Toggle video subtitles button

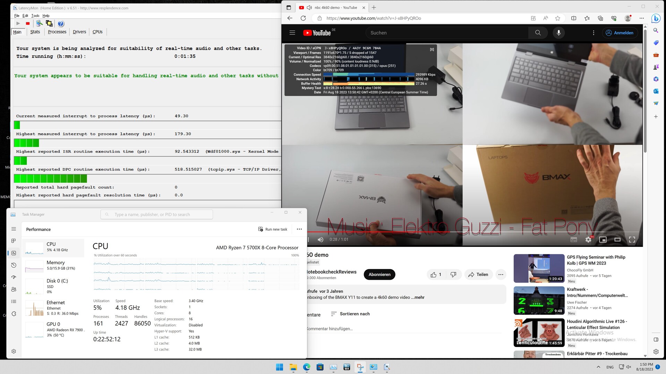tap(574, 240)
